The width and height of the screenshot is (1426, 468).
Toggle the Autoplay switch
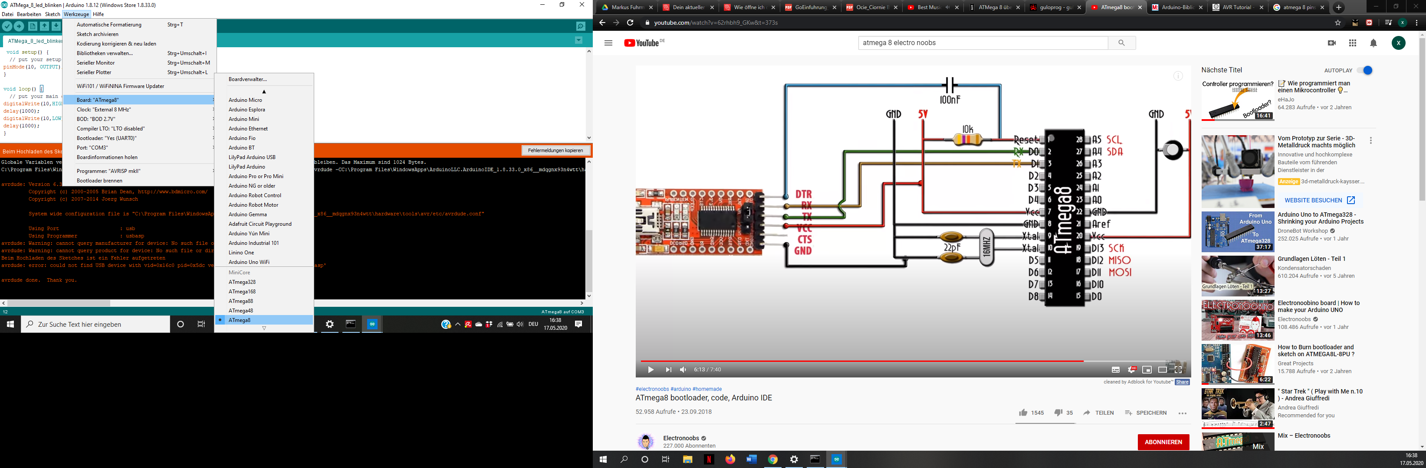pos(1364,70)
